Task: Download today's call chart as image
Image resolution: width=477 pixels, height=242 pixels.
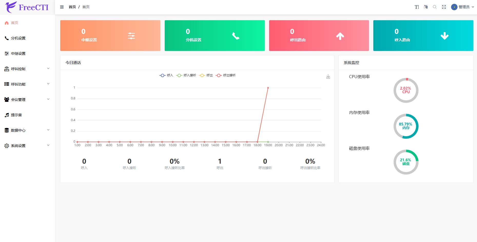Action: 328,77
